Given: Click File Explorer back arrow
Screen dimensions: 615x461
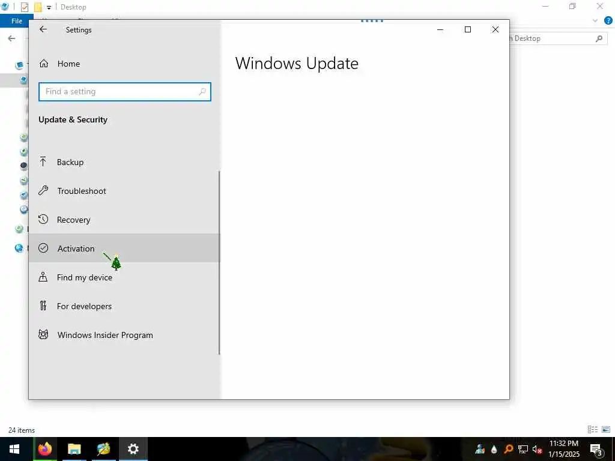Looking at the screenshot, I should coord(12,38).
